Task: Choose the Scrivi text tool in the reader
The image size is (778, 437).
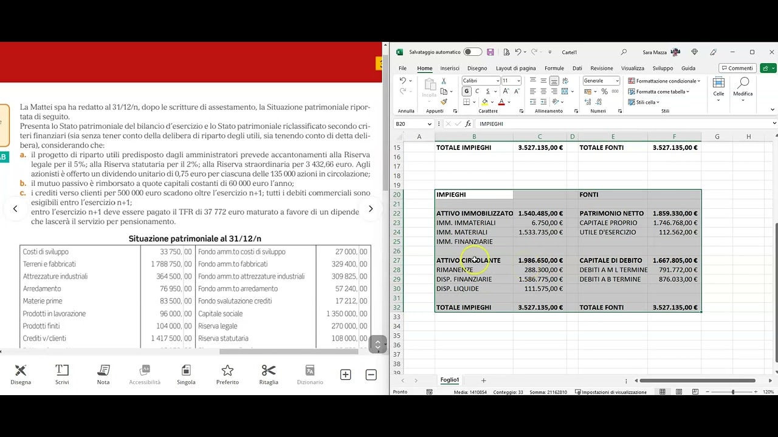Action: (62, 374)
